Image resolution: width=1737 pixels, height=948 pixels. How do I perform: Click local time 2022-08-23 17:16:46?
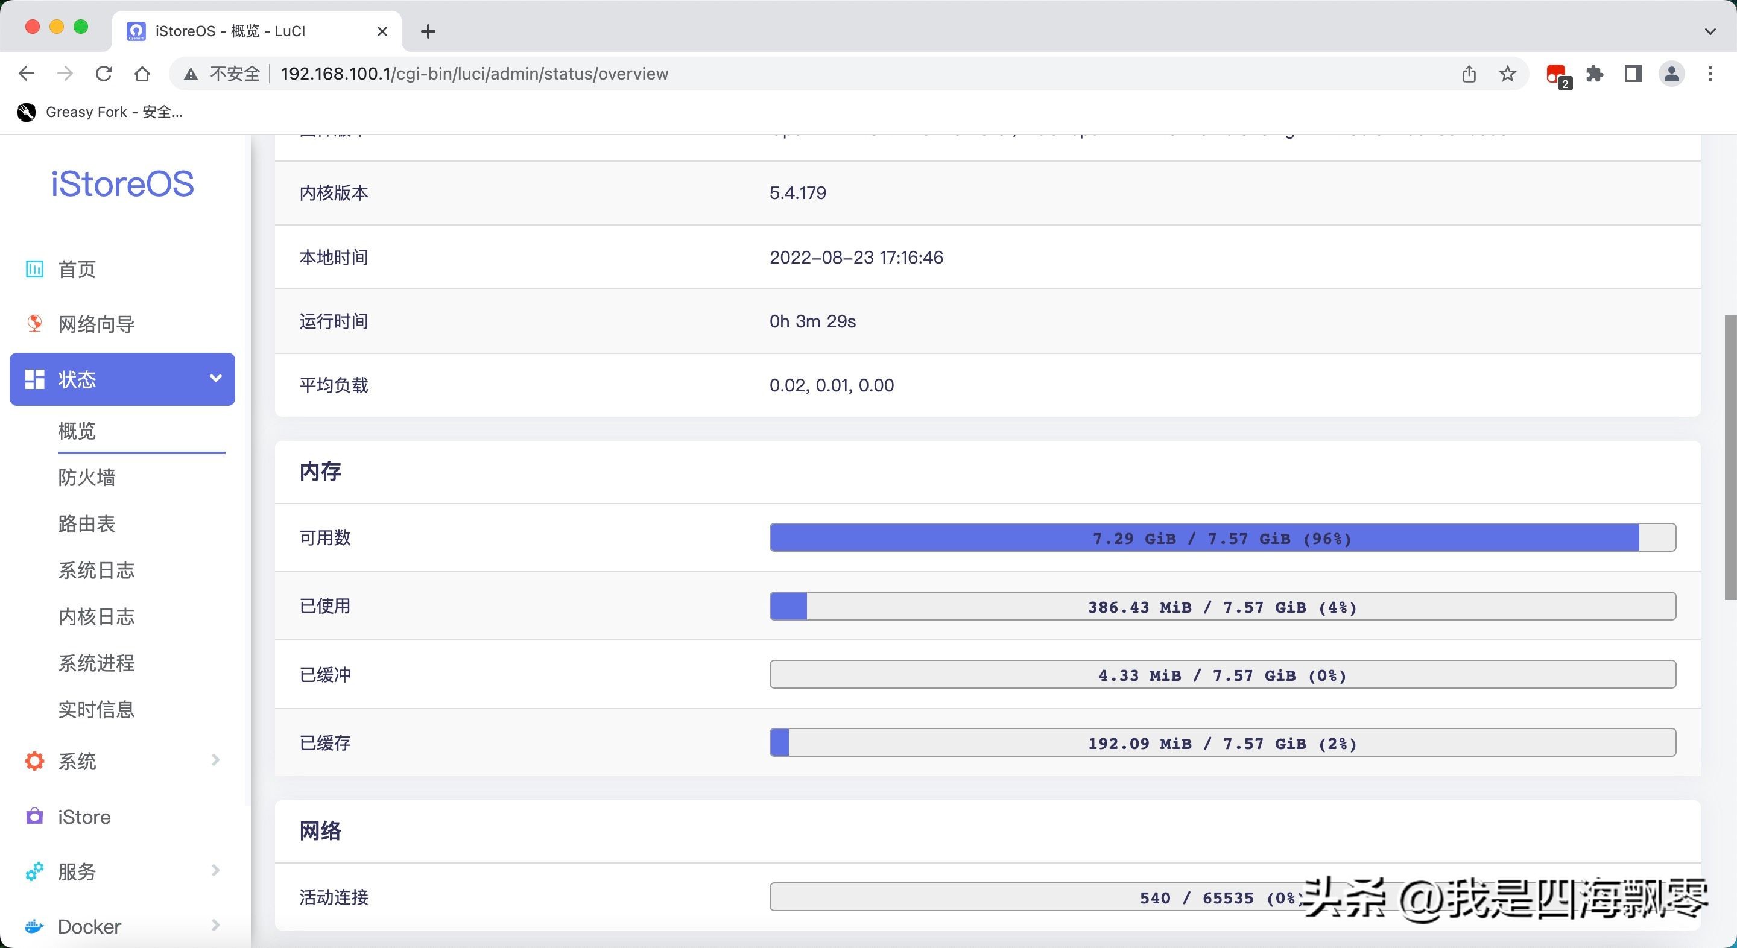pos(856,257)
